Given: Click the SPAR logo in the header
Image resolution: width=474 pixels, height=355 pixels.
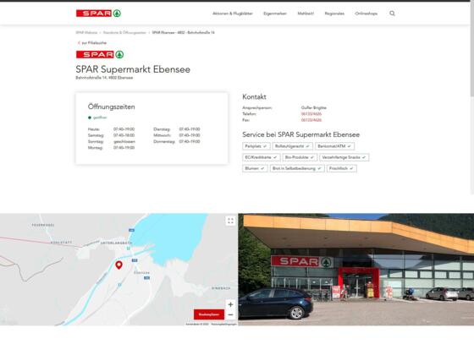Looking at the screenshot, I should pyautogui.click(x=98, y=14).
